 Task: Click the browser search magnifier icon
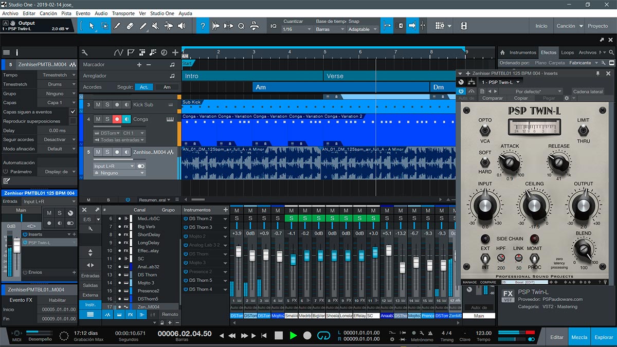[611, 52]
